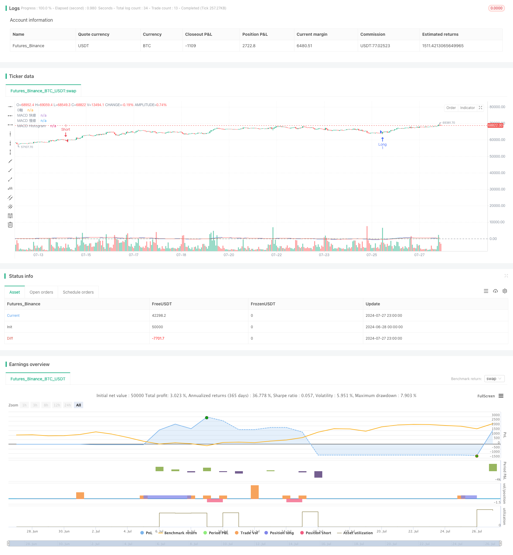The image size is (513, 555).
Task: Set zoom range to 8h
Action: coord(46,405)
